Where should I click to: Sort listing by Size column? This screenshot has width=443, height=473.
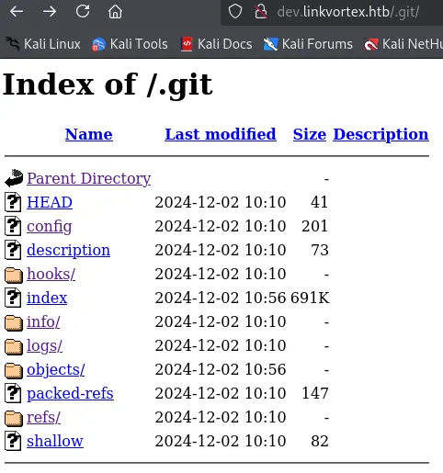click(310, 134)
